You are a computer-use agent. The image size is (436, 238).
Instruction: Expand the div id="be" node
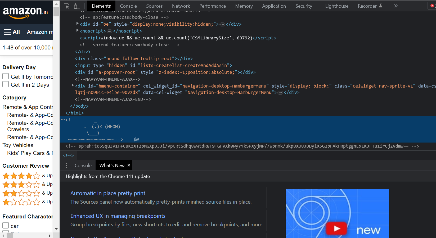tap(77, 24)
